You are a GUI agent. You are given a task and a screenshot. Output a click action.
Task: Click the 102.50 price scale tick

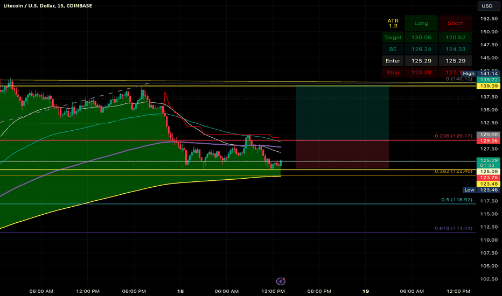point(489,279)
